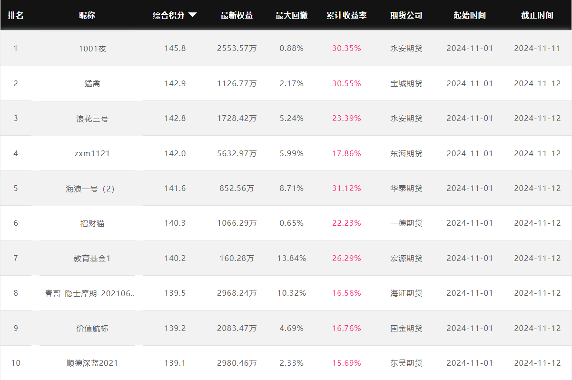Select the equity value 2083.47万
Image resolution: width=572 pixels, height=380 pixels.
237,328
